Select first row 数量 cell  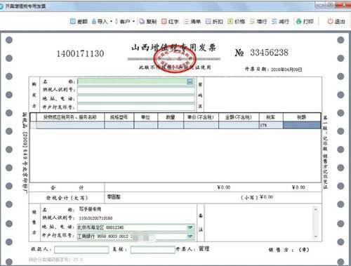click(x=171, y=125)
